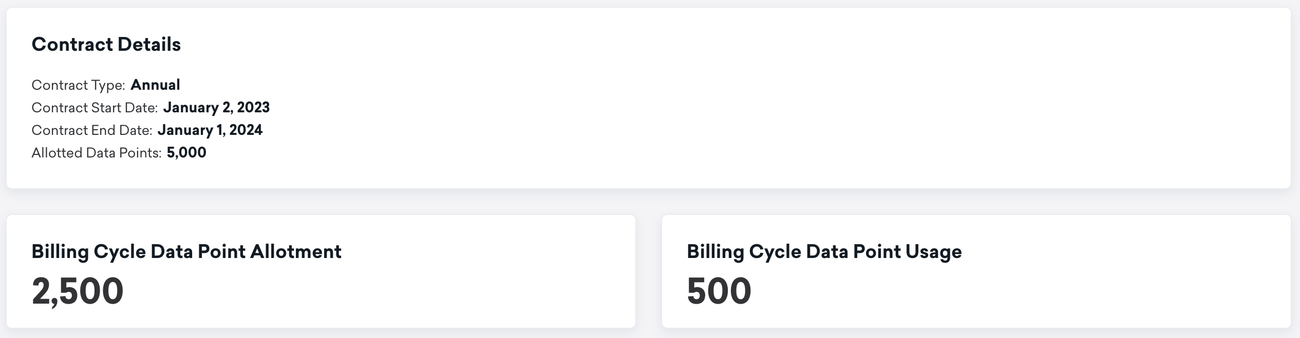
Task: Select the 500 usage number
Action: tap(719, 291)
